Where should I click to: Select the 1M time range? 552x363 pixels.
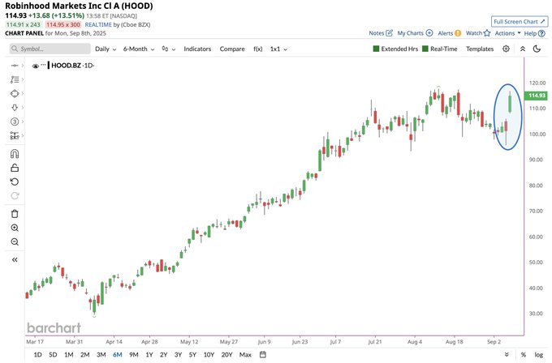69,355
